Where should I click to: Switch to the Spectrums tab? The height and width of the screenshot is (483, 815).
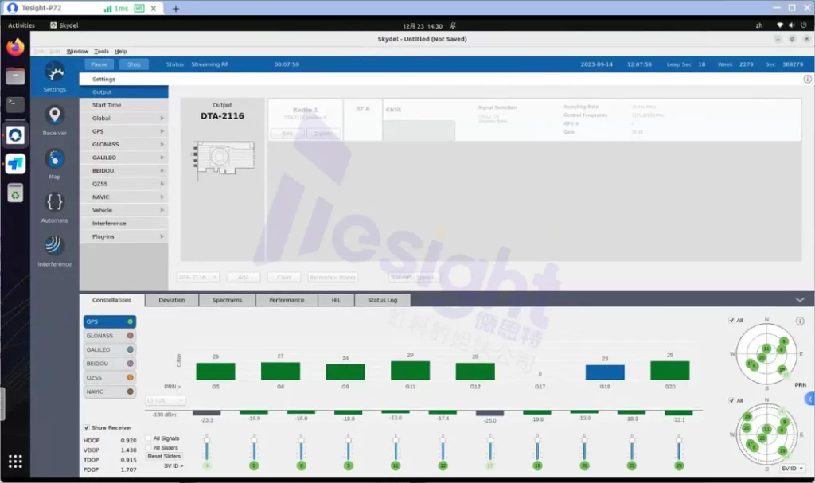pos(227,300)
